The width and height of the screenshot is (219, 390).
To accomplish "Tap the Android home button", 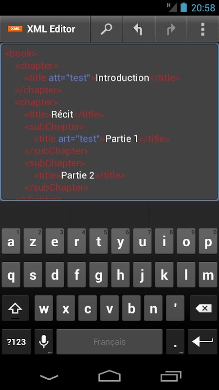I will point(109,376).
